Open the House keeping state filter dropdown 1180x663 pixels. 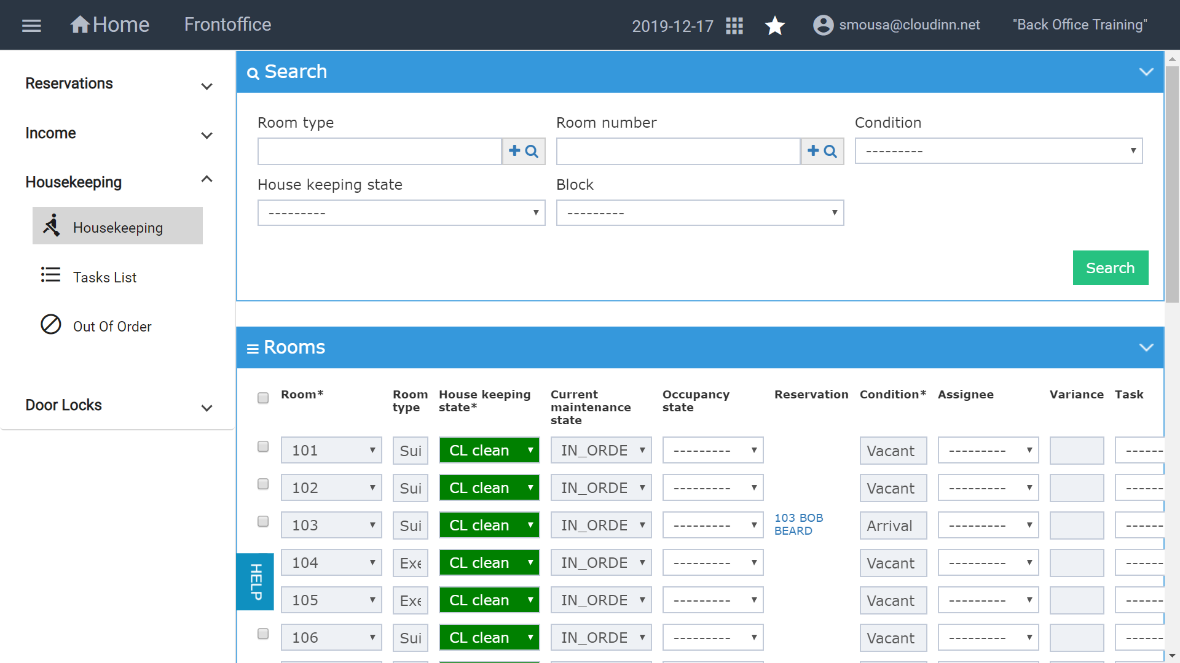(x=401, y=213)
